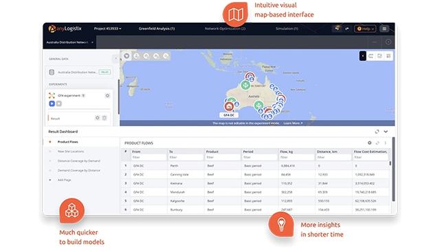Click the GFA experiment network icon
The width and height of the screenshot is (440, 251).
[52, 96]
